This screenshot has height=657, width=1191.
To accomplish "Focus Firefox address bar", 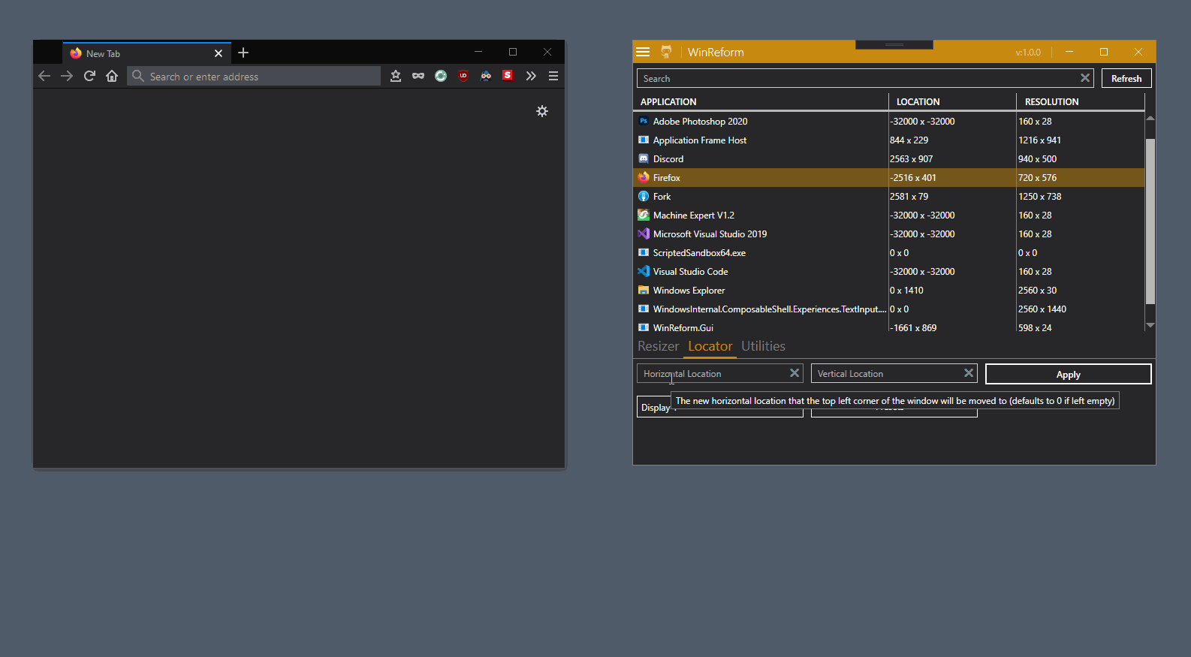I will [x=254, y=76].
